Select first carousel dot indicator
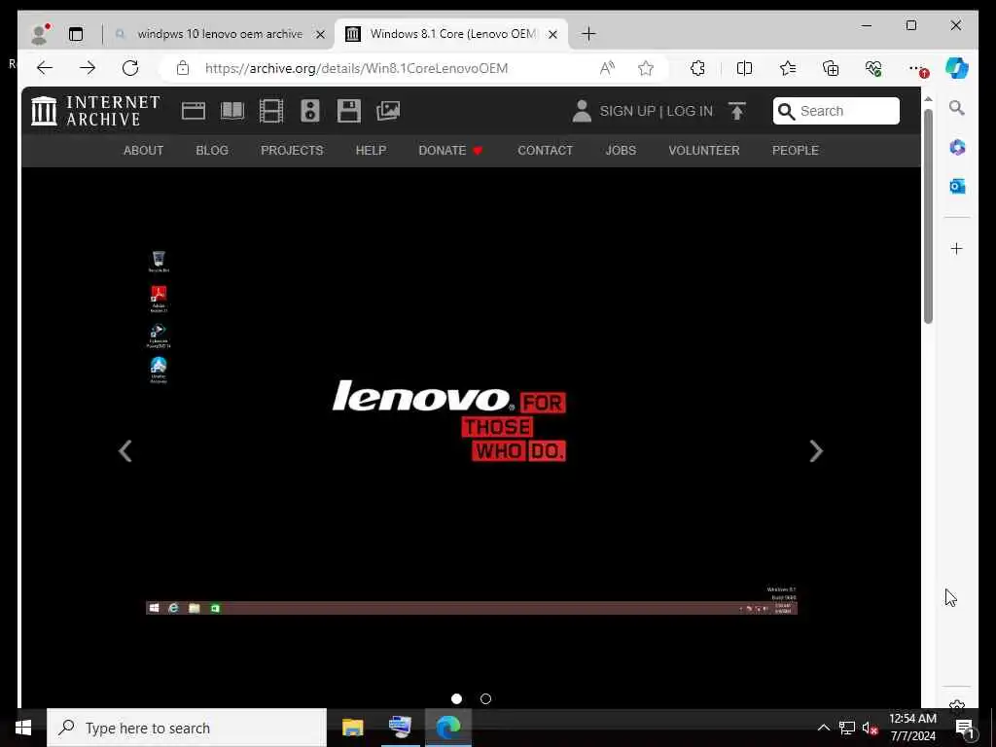996x747 pixels. tap(456, 698)
